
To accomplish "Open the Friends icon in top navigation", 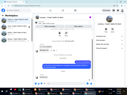I will pyautogui.click(x=63, y=10).
